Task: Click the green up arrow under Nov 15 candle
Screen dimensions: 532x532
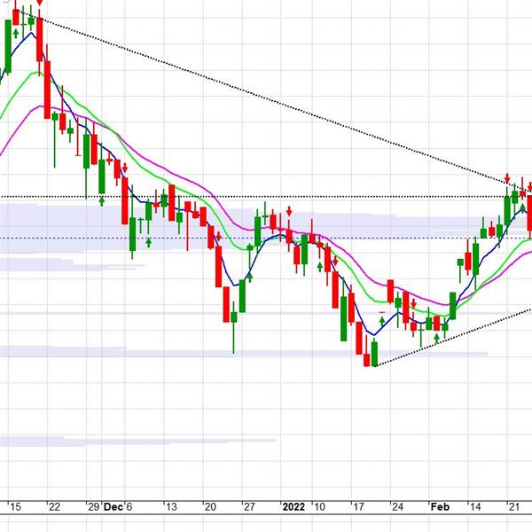Action: 16,34
